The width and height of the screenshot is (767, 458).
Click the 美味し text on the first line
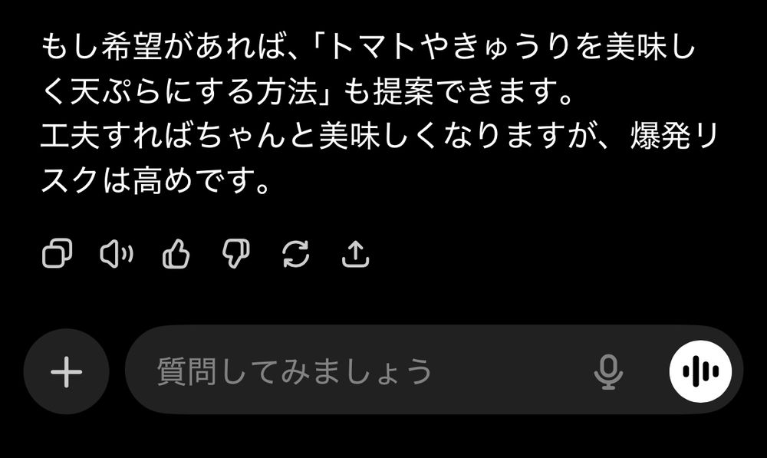650,47
